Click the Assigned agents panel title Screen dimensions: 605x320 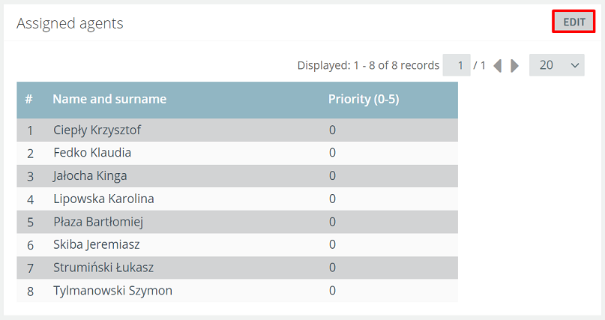(70, 23)
